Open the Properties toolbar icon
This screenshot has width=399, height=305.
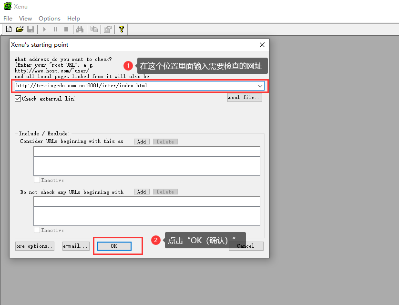tap(108, 29)
